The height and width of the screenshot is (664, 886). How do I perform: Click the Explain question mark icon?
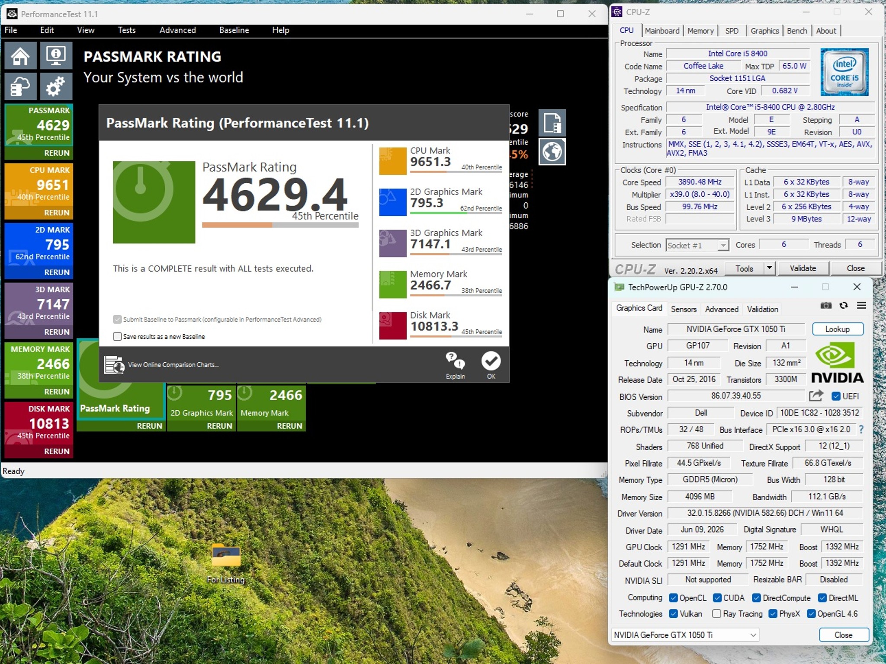(455, 361)
